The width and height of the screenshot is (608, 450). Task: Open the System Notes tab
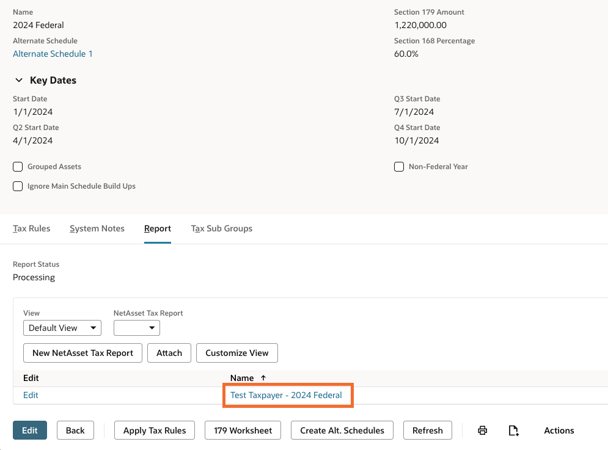point(97,228)
